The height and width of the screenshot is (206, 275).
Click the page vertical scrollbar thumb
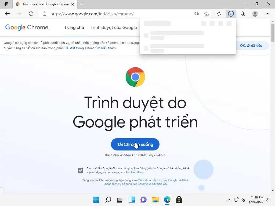click(x=273, y=32)
